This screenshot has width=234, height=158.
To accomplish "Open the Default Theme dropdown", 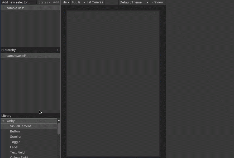I will tap(134, 2).
